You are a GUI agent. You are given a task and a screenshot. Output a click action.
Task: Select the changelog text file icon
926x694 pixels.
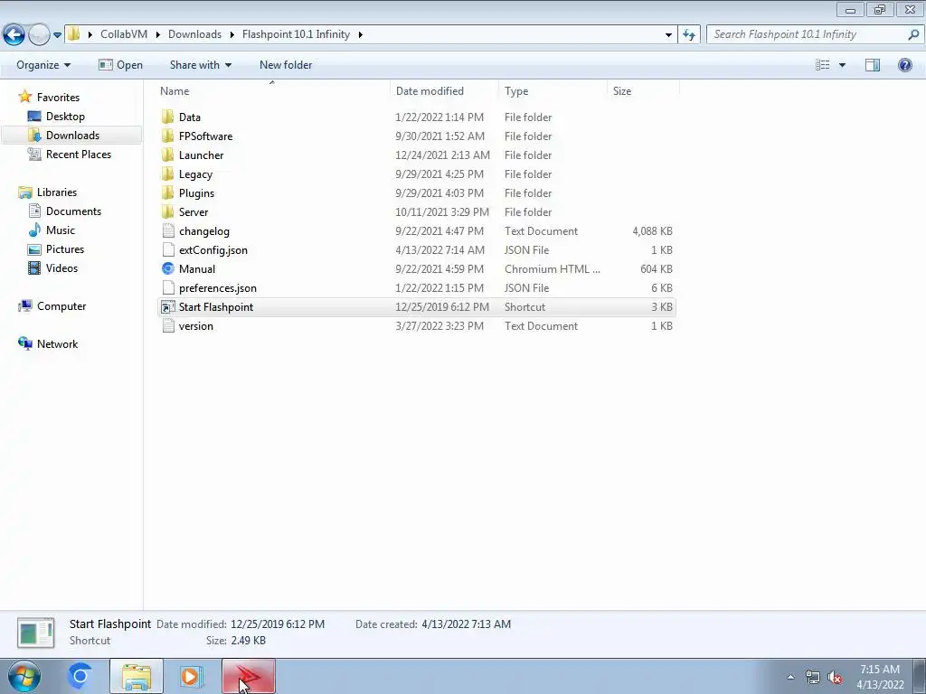click(x=167, y=230)
